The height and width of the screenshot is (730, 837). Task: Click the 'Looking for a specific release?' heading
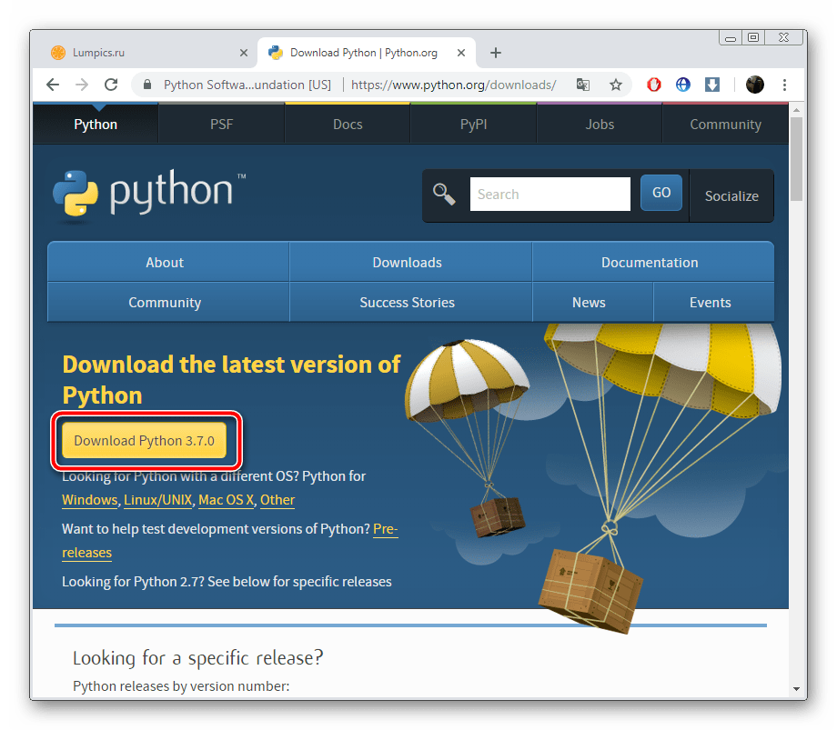[198, 658]
